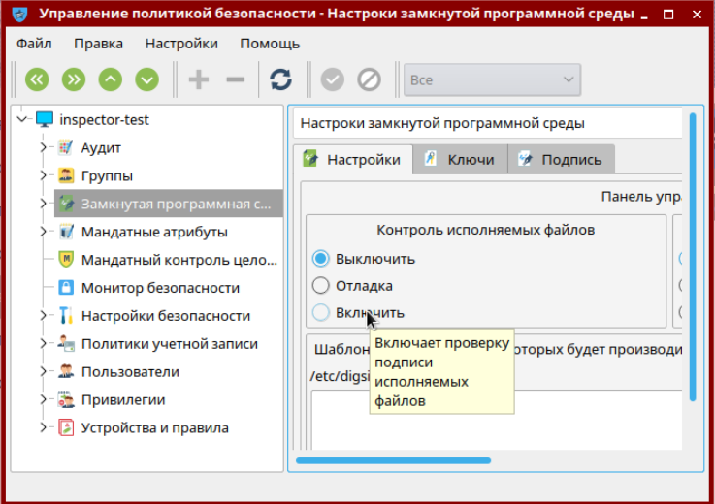Click the Настроки замкнутой программной среды title

coord(442,123)
